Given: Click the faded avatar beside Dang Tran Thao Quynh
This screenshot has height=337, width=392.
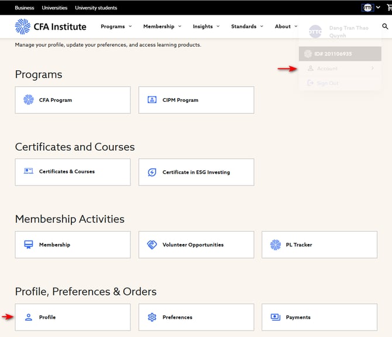Looking at the screenshot, I should click(x=315, y=32).
